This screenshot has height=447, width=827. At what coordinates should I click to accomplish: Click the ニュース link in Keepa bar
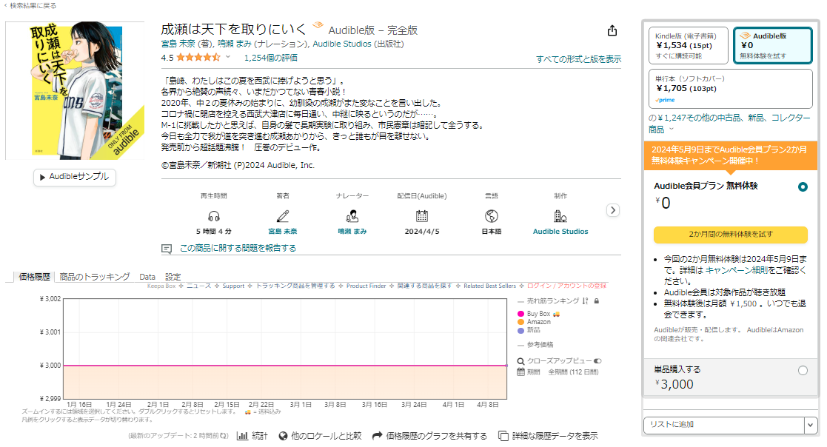pos(199,286)
